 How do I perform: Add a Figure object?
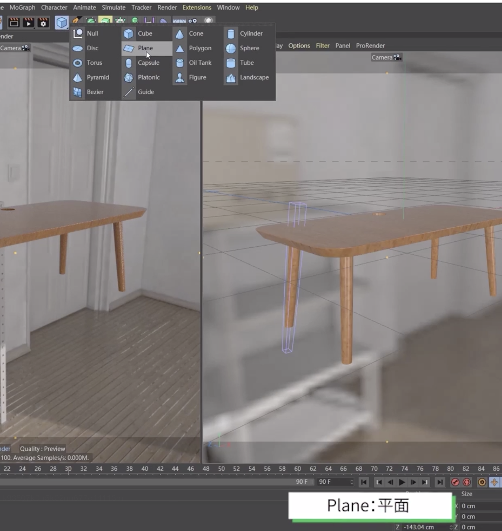(x=198, y=77)
